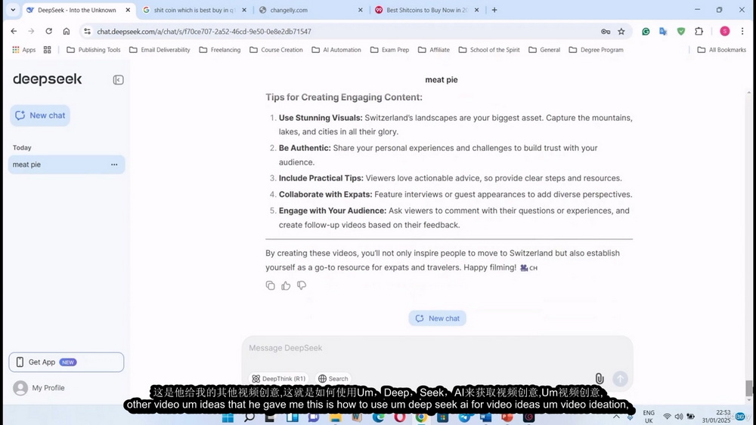Go back to the previous page

[14, 31]
